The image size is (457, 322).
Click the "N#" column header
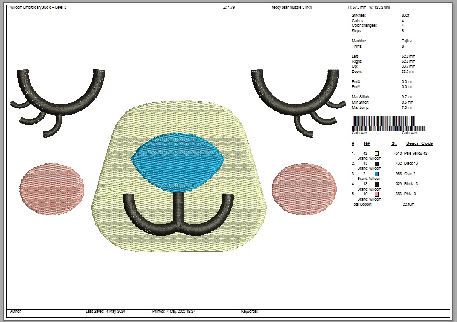366,143
